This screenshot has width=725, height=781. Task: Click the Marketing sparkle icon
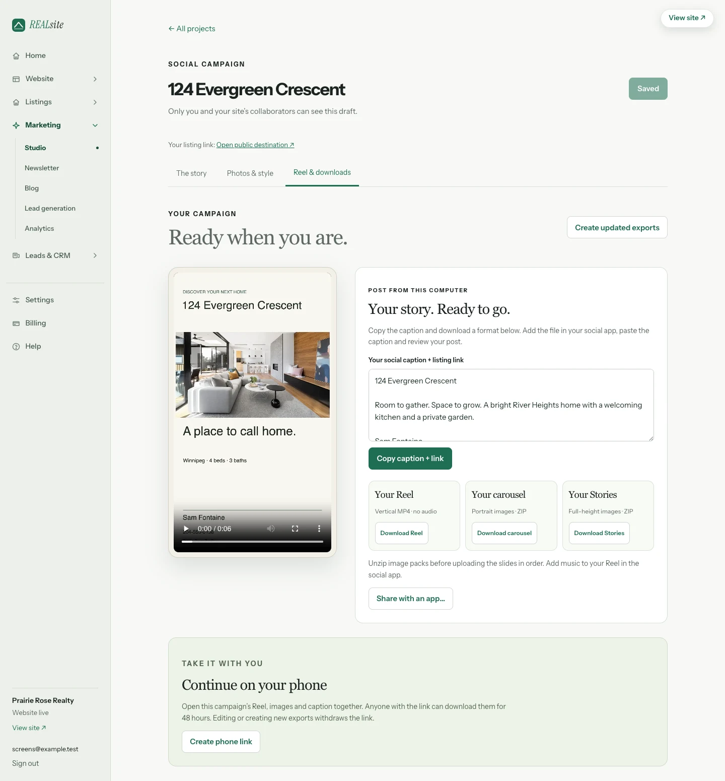click(16, 125)
